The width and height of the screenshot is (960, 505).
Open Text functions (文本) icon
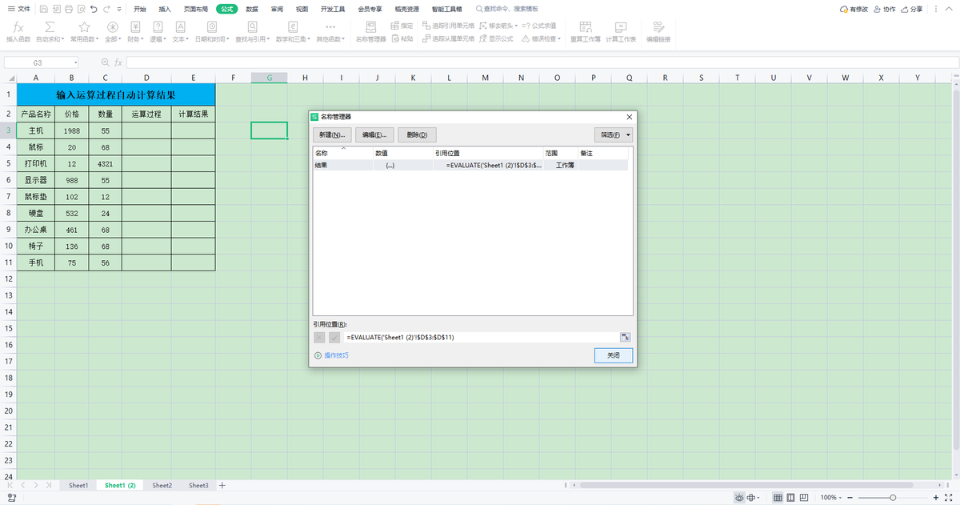[180, 27]
